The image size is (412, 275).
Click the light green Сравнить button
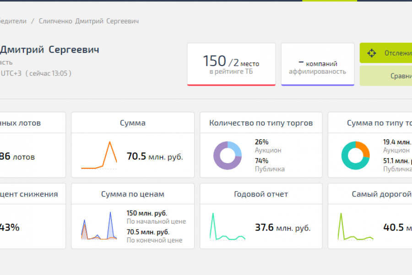click(x=386, y=76)
